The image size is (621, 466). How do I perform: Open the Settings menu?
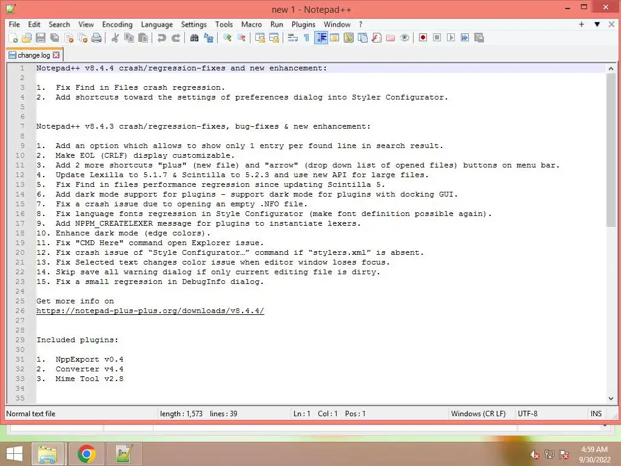193,24
